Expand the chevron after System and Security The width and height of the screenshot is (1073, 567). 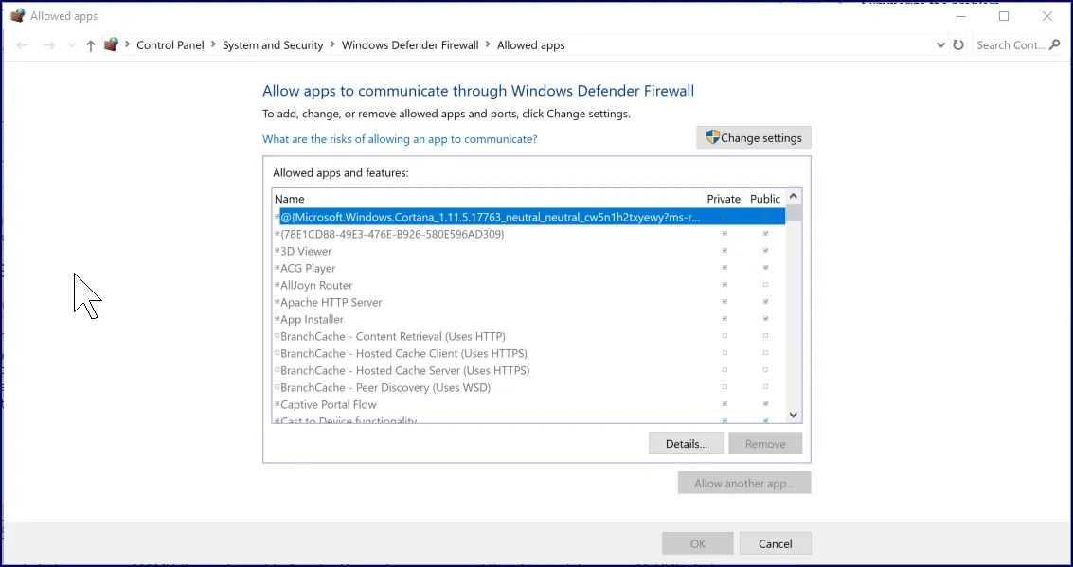click(332, 44)
